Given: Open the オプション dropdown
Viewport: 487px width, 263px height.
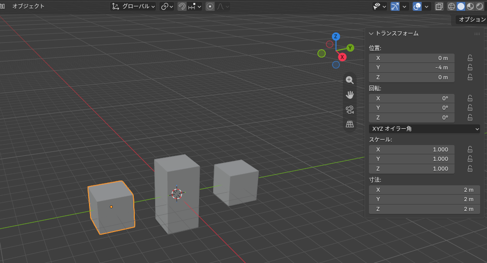Looking at the screenshot, I should pos(471,19).
